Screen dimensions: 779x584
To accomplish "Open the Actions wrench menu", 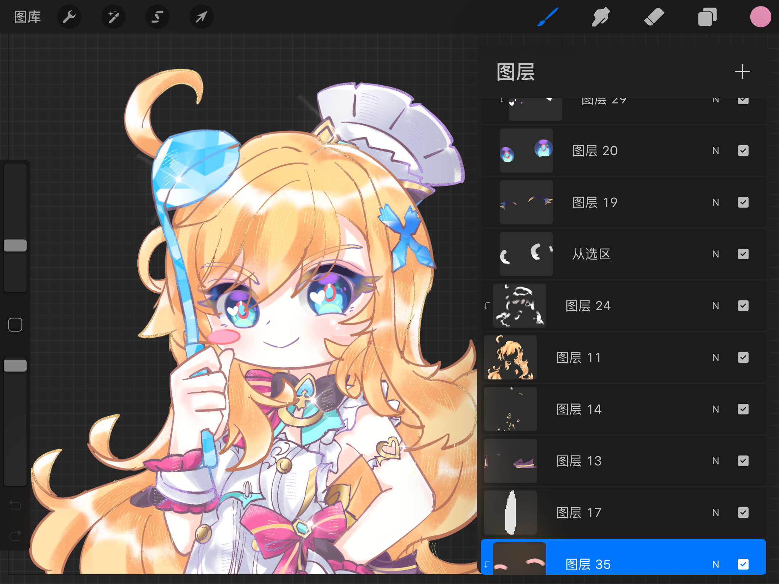I will [x=69, y=17].
